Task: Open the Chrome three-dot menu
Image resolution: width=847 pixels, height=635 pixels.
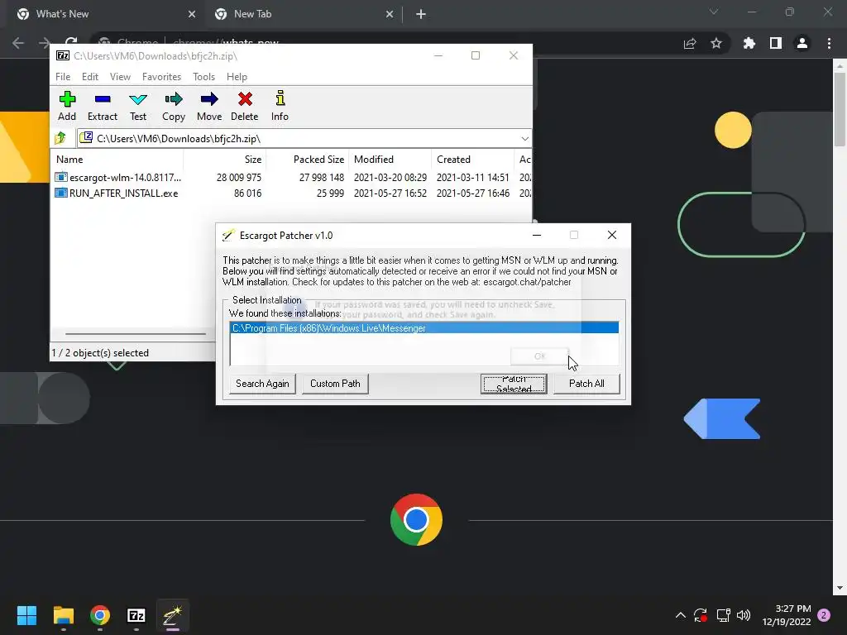Action: click(829, 43)
